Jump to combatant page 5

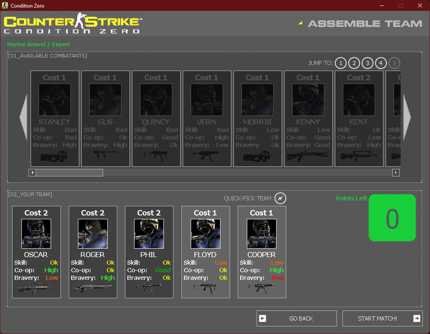click(x=394, y=63)
